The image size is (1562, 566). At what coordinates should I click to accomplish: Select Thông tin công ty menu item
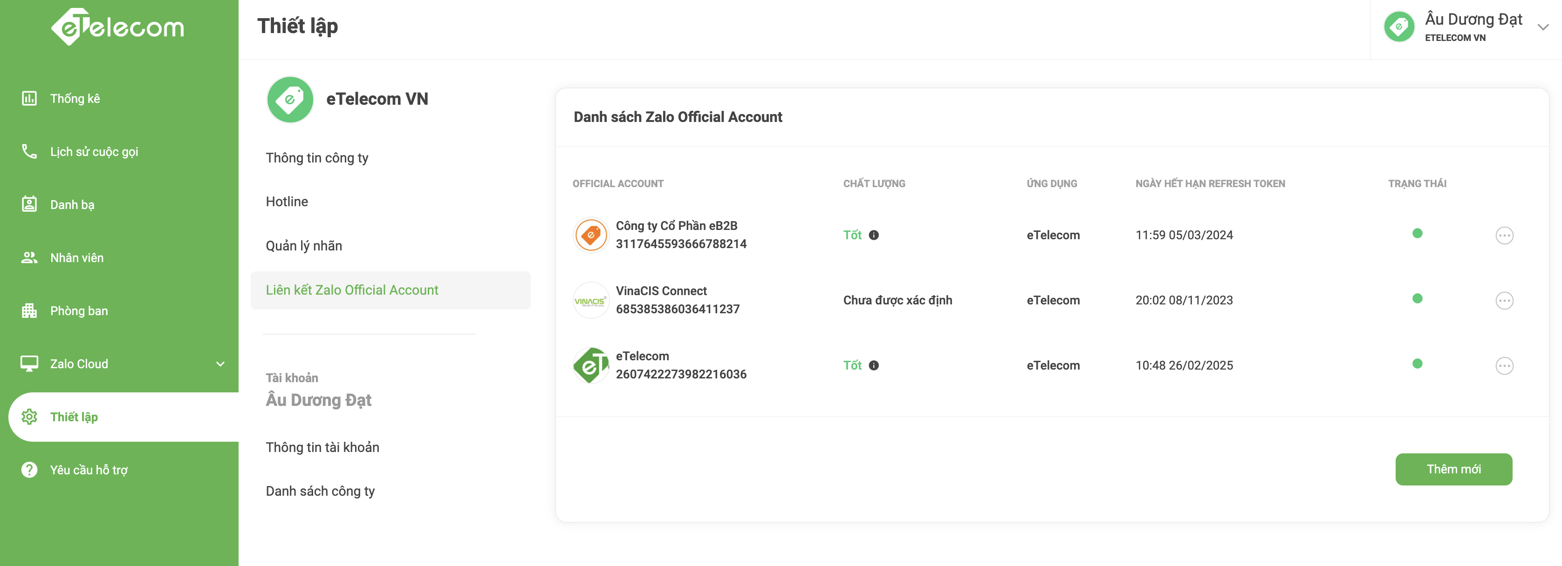(316, 158)
